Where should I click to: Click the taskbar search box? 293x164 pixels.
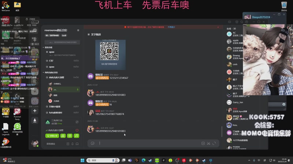click(103, 160)
